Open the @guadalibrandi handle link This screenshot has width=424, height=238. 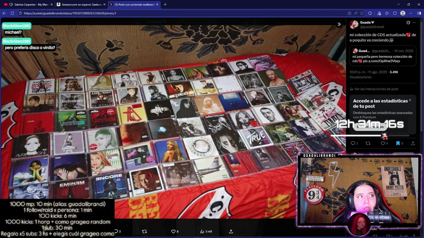coord(372,27)
